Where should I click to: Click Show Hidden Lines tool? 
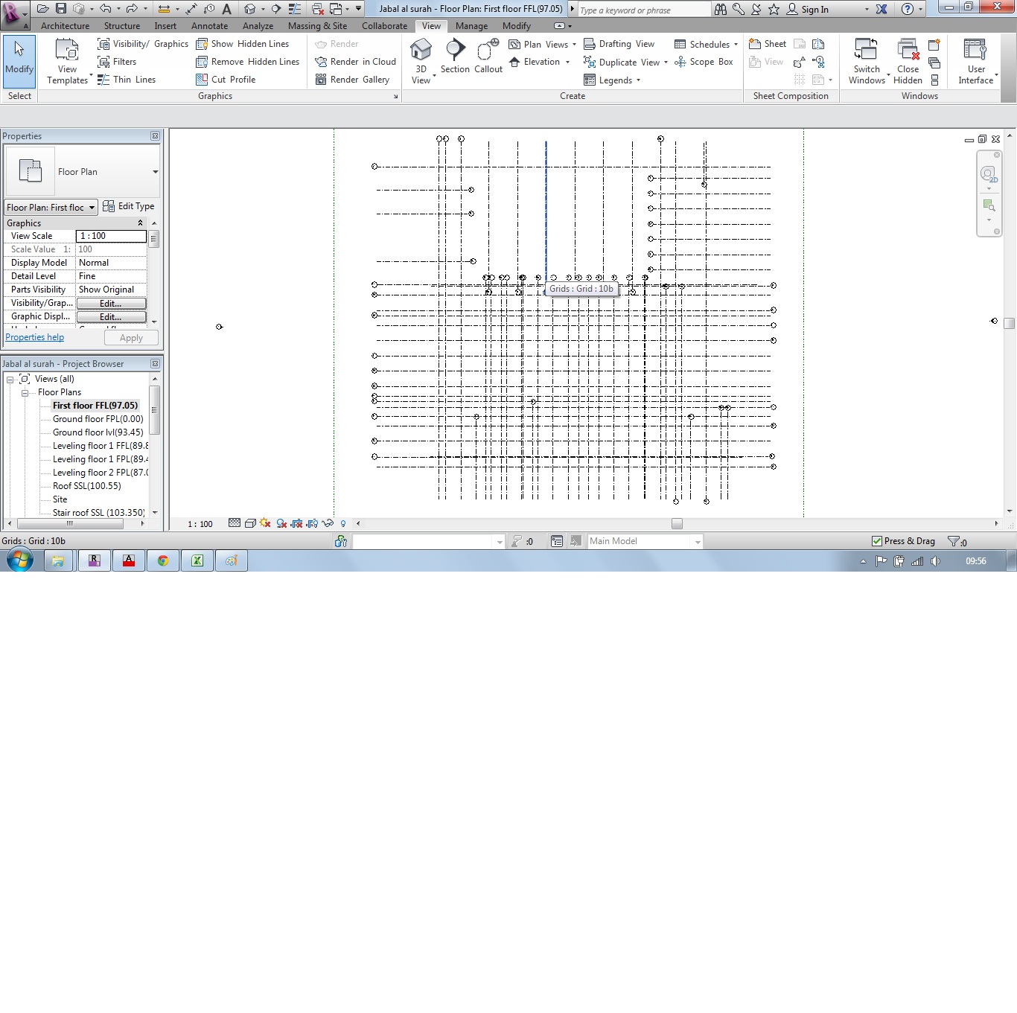(243, 44)
